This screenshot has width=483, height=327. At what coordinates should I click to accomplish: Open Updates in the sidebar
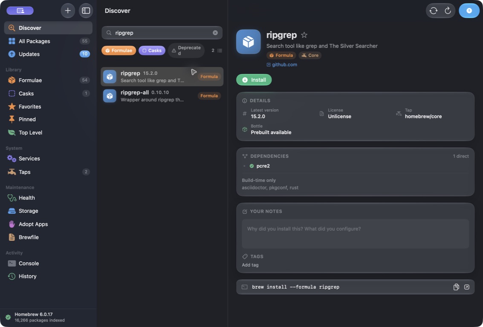pyautogui.click(x=48, y=54)
